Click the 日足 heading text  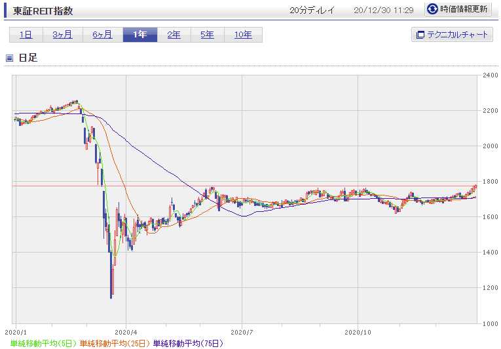tap(28, 58)
